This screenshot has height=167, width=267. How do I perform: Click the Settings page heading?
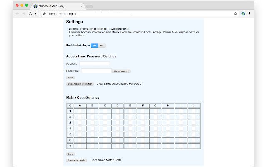[x=74, y=22]
